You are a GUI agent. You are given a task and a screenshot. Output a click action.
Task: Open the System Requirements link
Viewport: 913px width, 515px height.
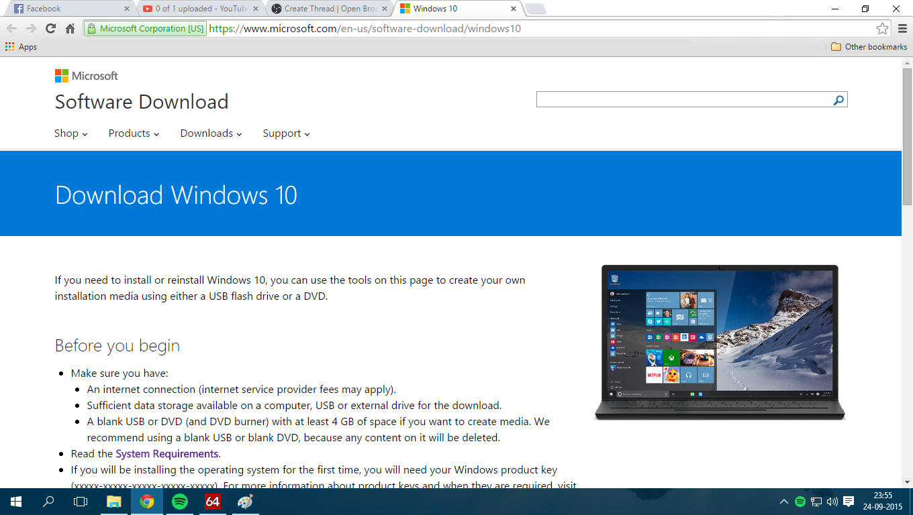coord(167,454)
